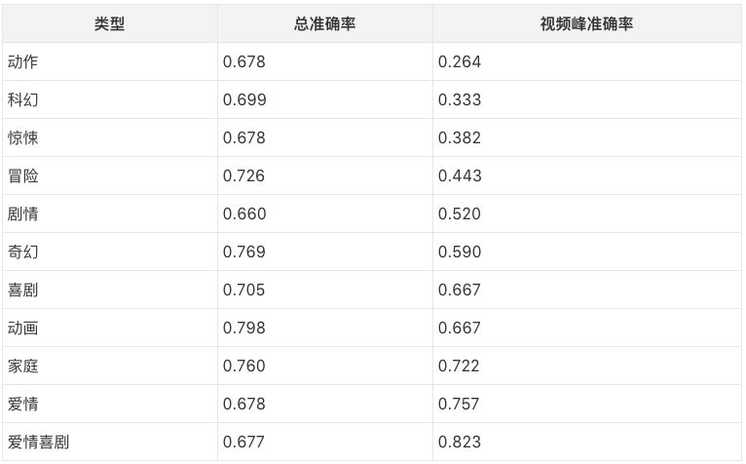Select the 奇幻 genre cell
The height and width of the screenshot is (464, 746).
[x=23, y=252]
